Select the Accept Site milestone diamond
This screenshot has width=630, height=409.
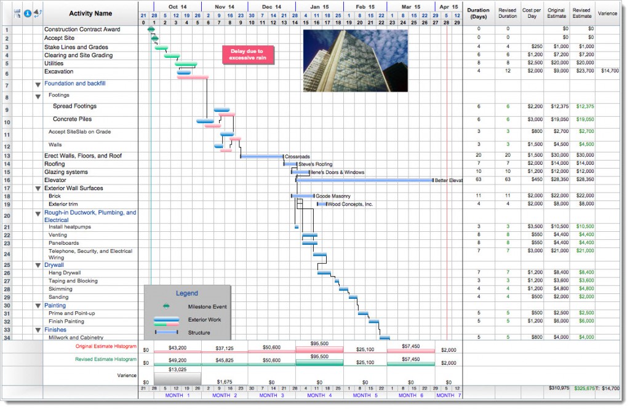[154, 38]
